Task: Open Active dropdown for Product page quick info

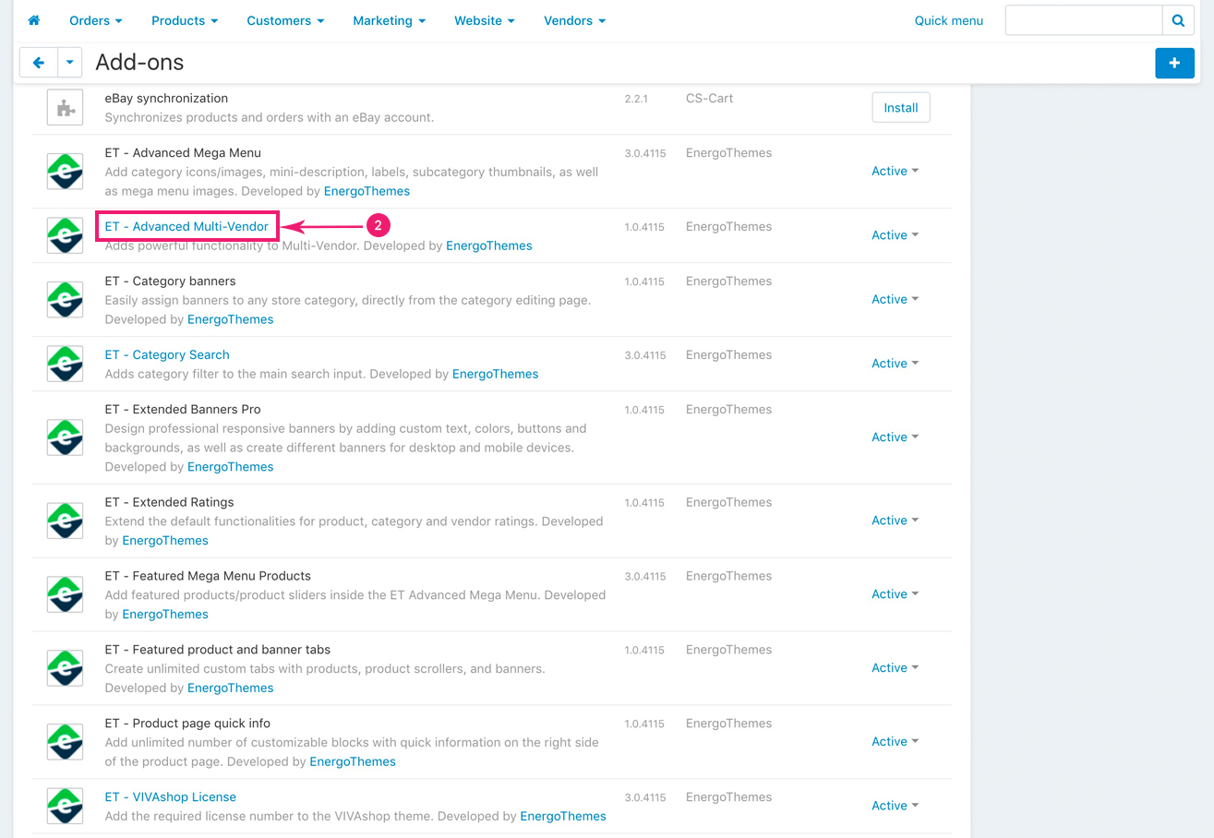Action: click(x=895, y=742)
